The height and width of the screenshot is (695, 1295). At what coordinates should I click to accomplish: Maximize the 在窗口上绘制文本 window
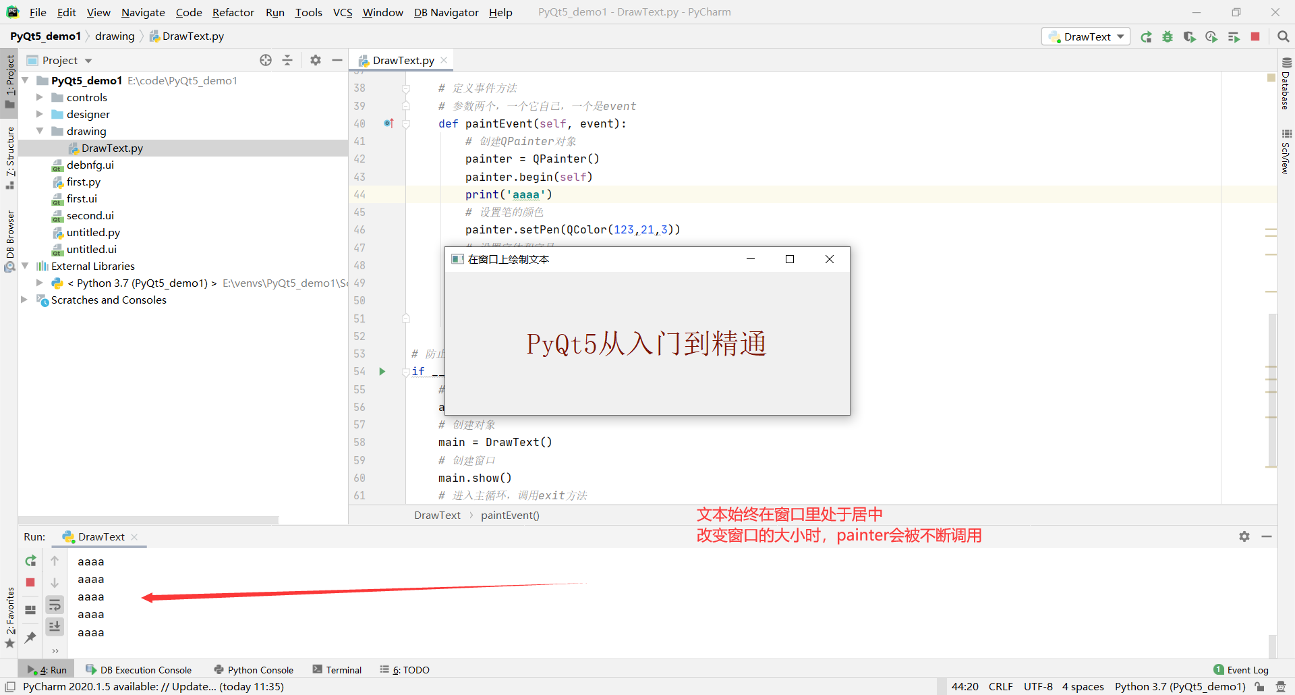click(790, 259)
